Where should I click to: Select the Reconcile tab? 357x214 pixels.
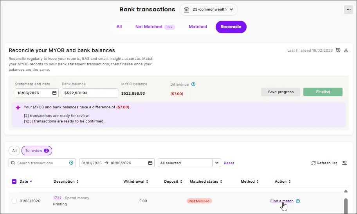coord(231,27)
